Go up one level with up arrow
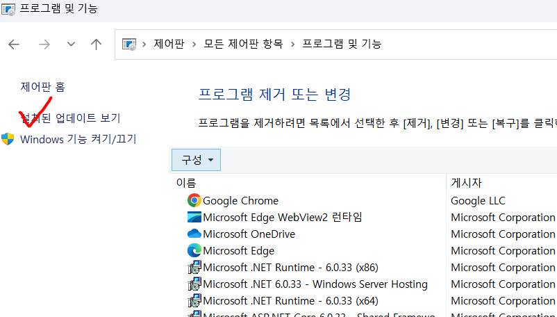This screenshot has width=557, height=317. 96,44
